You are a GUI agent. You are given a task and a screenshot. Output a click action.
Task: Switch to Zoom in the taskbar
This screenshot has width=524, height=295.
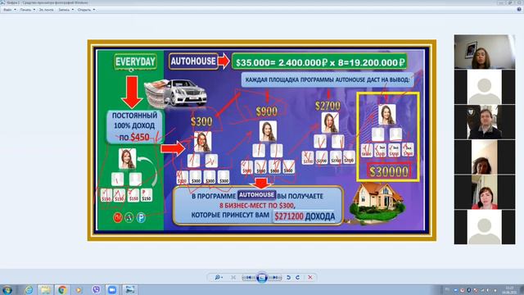tap(112, 289)
